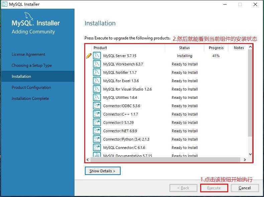Click the Connector/ODBC 5.3.6 product icon
Viewport: 264px width, 197px height.
coord(97,106)
